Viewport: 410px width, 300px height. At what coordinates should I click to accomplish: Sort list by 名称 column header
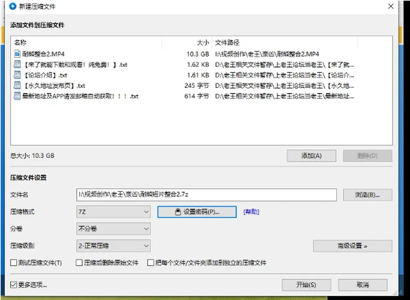click(x=86, y=43)
